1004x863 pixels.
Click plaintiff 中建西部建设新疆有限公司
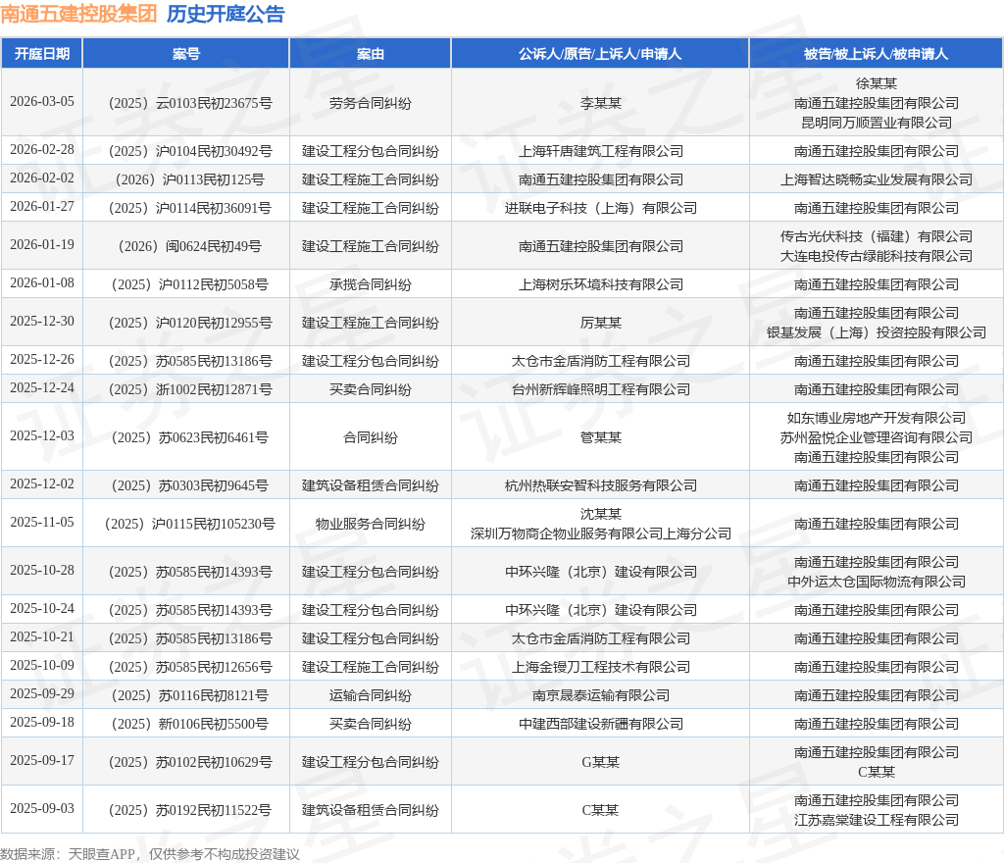[x=600, y=724]
